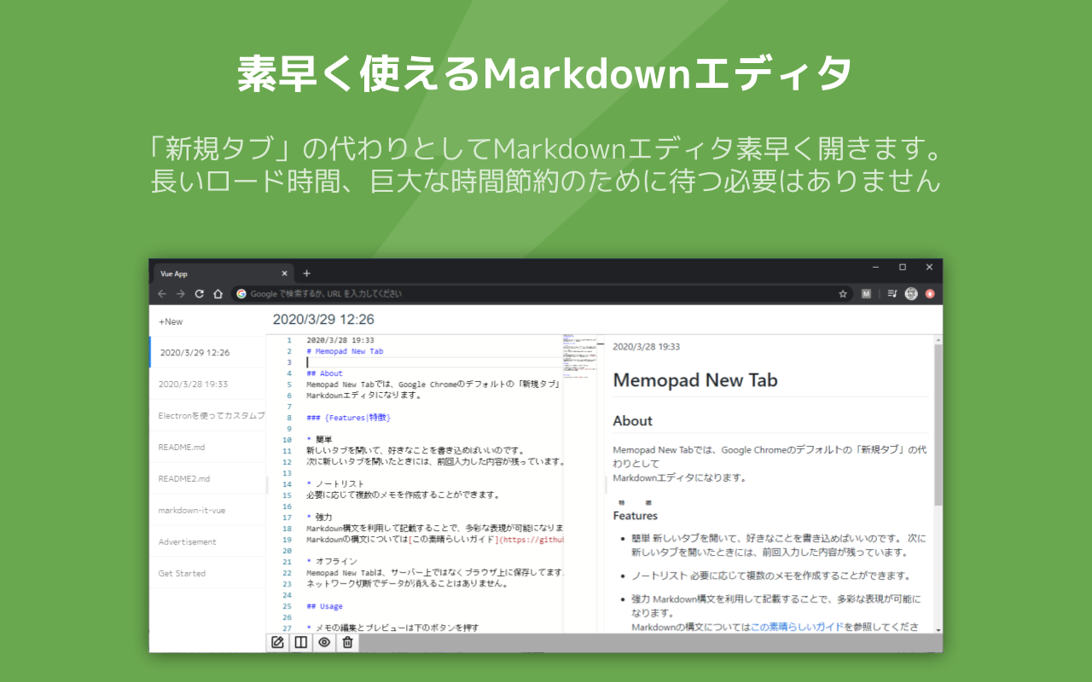Click the browser forward arrow
This screenshot has height=682, width=1092.
click(x=181, y=293)
